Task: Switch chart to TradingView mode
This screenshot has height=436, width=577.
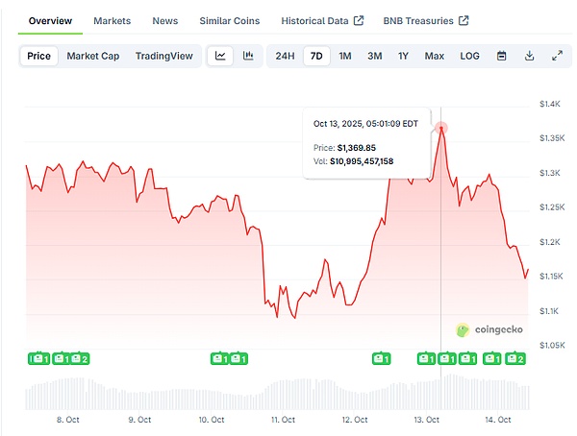Action: tap(163, 56)
